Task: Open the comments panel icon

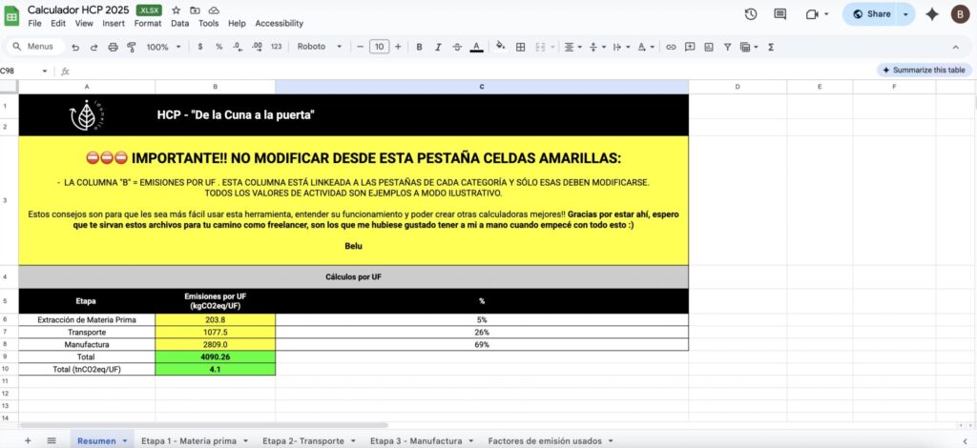Action: pos(780,14)
